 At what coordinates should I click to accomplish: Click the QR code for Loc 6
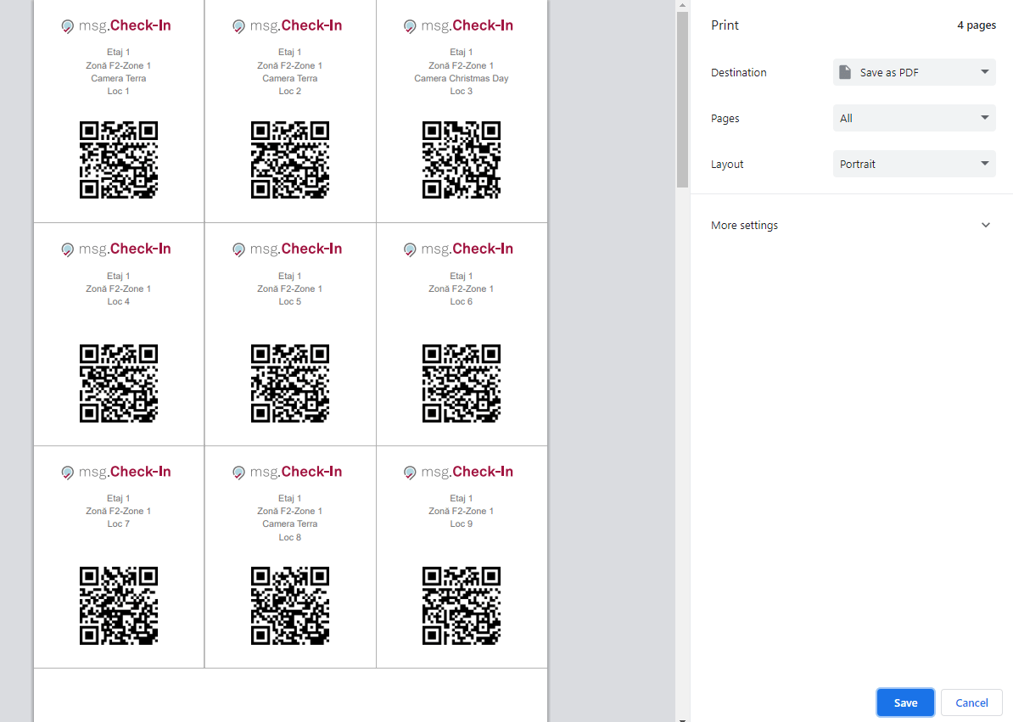coord(461,383)
